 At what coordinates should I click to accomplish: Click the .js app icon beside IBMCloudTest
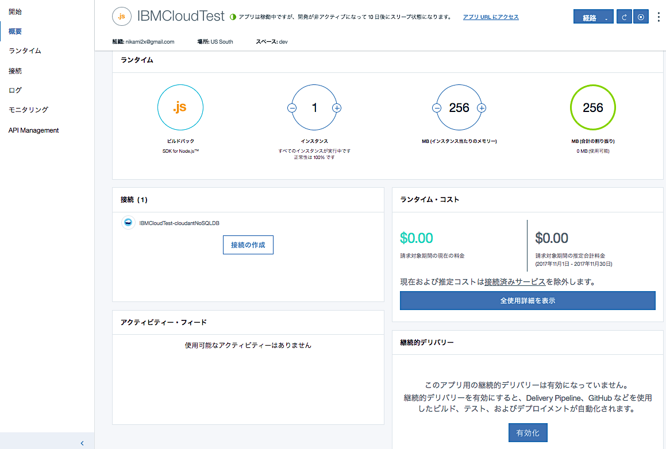point(122,17)
